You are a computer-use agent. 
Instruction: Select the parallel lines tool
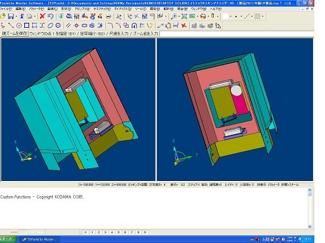pos(68,26)
